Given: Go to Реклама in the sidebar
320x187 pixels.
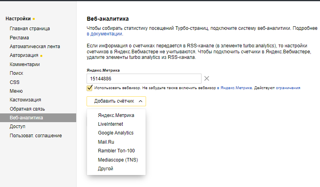Looking at the screenshot, I should coord(19,38).
